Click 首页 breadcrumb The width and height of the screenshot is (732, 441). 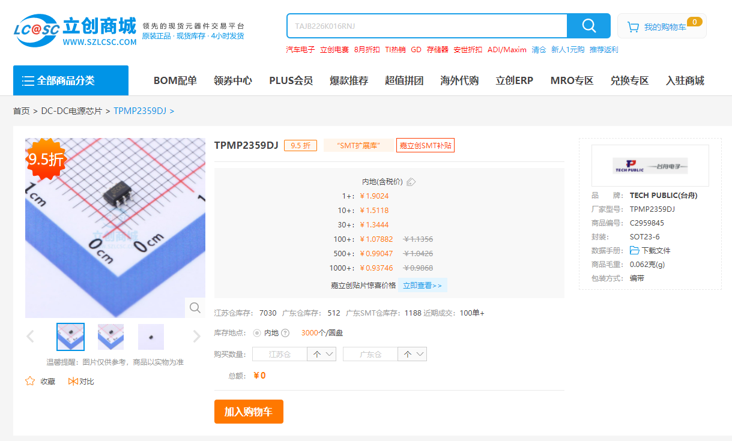pyautogui.click(x=22, y=111)
